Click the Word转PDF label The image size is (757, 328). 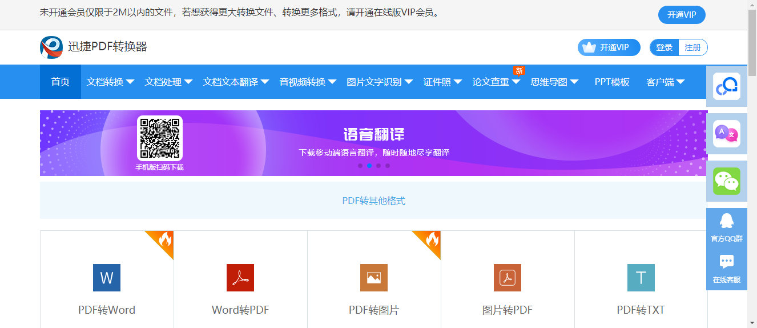[240, 310]
